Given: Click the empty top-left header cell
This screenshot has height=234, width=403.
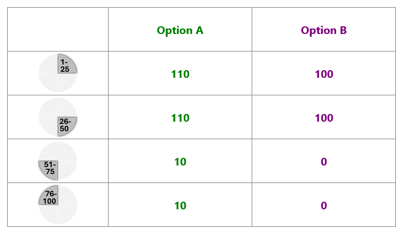Looking at the screenshot, I should [58, 29].
